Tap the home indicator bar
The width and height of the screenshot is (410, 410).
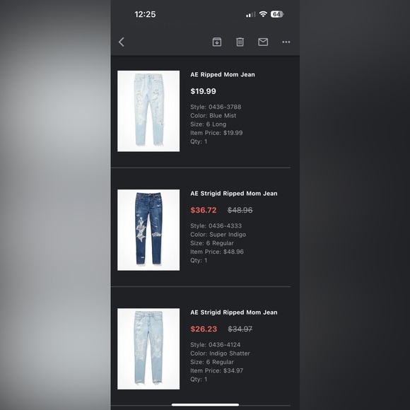tap(205, 405)
